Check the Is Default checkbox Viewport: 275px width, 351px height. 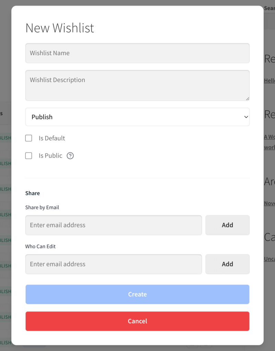coord(28,138)
